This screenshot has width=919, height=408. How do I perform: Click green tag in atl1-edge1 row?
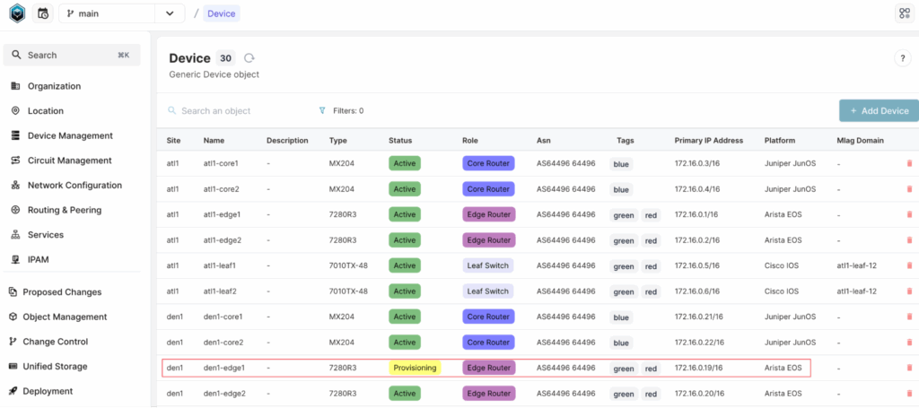click(x=624, y=215)
